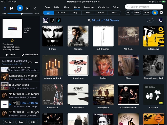Select the Jazz filter segment
This screenshot has width=167, height=125.
pyautogui.click(x=88, y=13)
